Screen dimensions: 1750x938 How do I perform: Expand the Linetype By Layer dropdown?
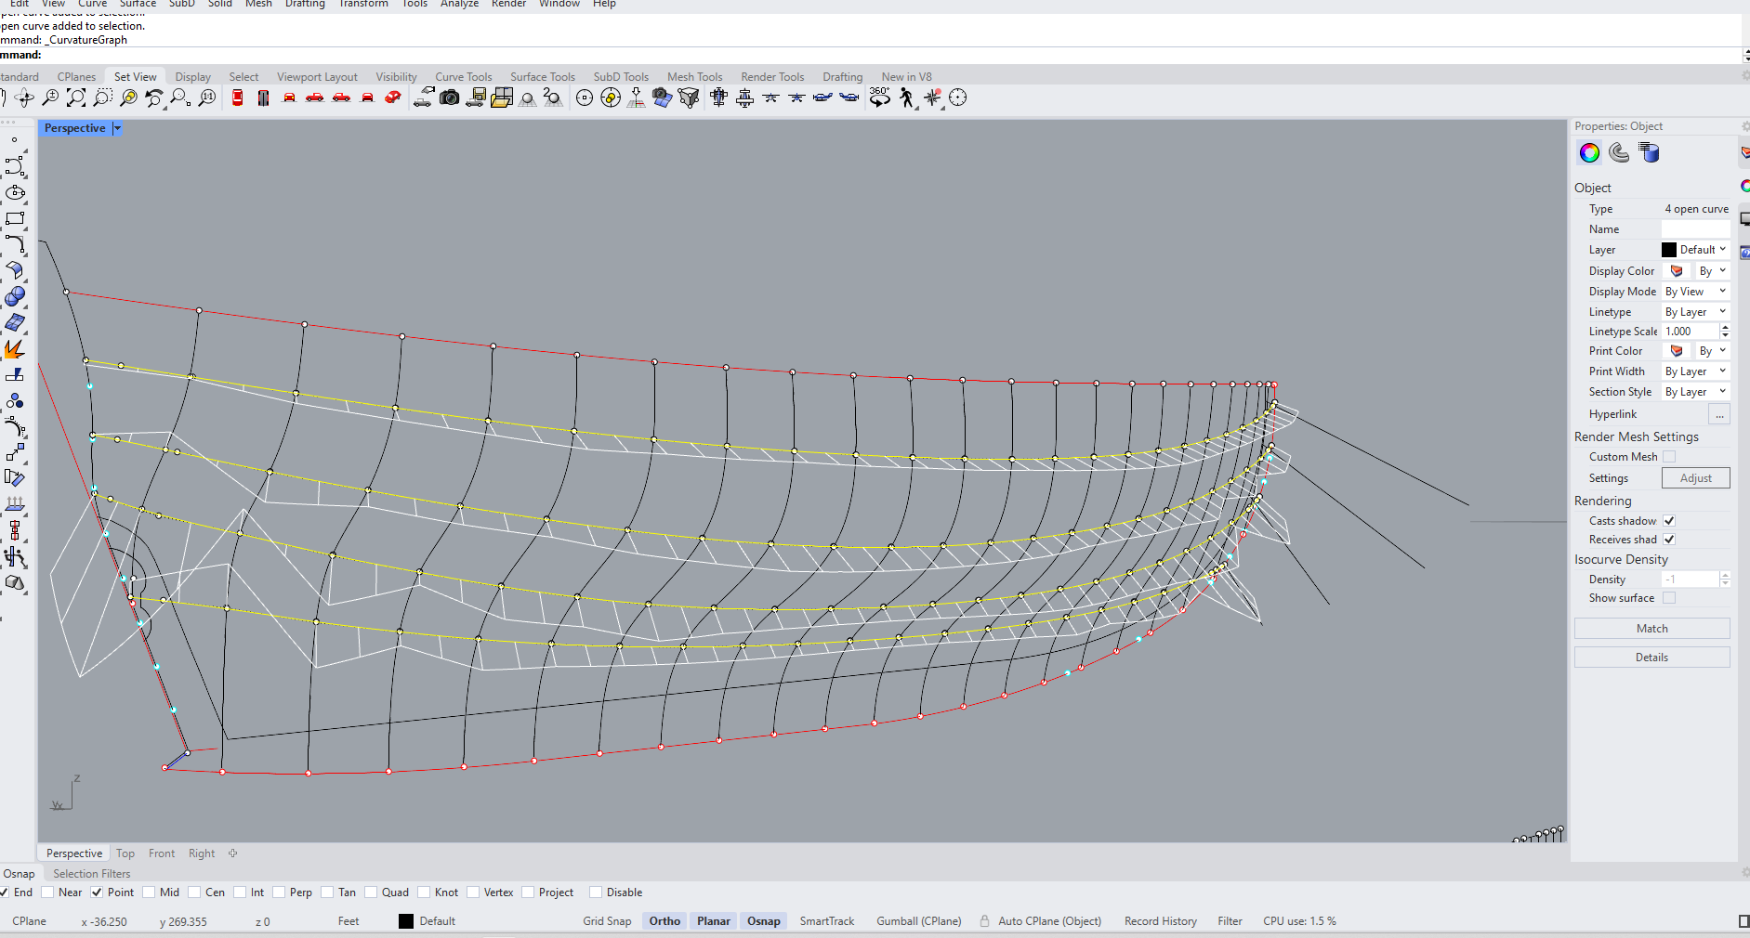[x=1695, y=312]
